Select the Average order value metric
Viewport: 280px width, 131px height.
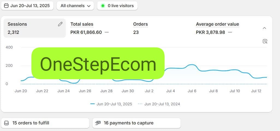217,28
